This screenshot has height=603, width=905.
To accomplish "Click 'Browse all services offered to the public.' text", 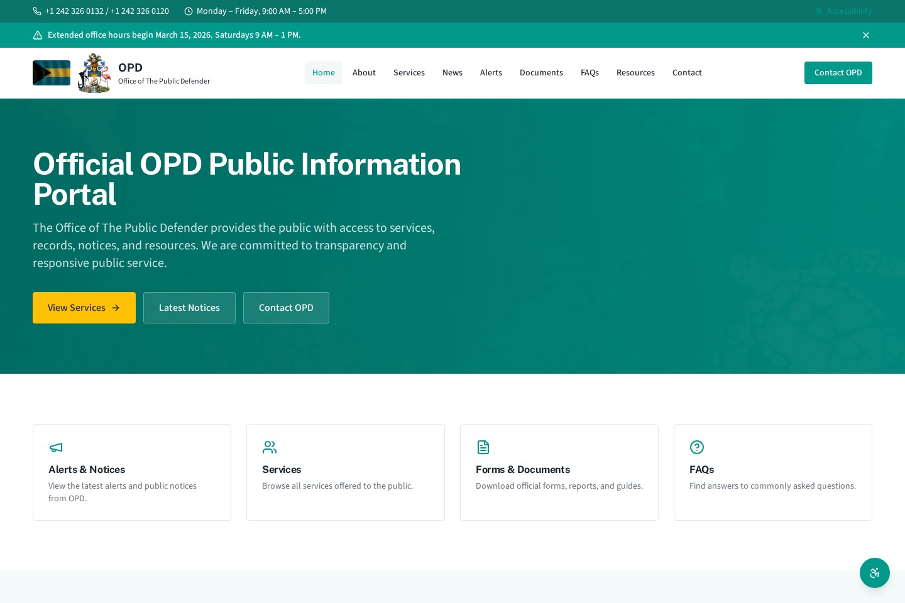I will click(337, 486).
